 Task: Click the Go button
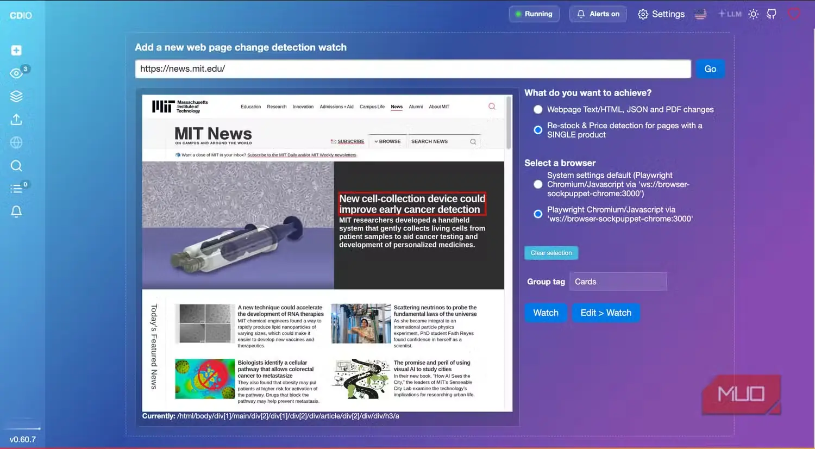coord(710,69)
